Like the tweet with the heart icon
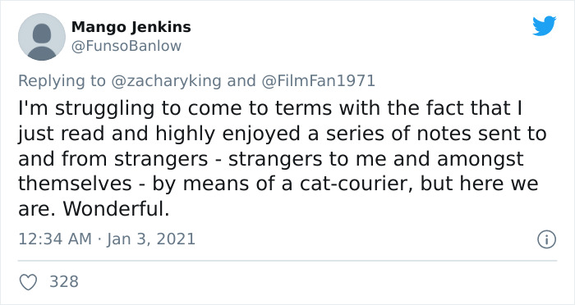 [28, 282]
